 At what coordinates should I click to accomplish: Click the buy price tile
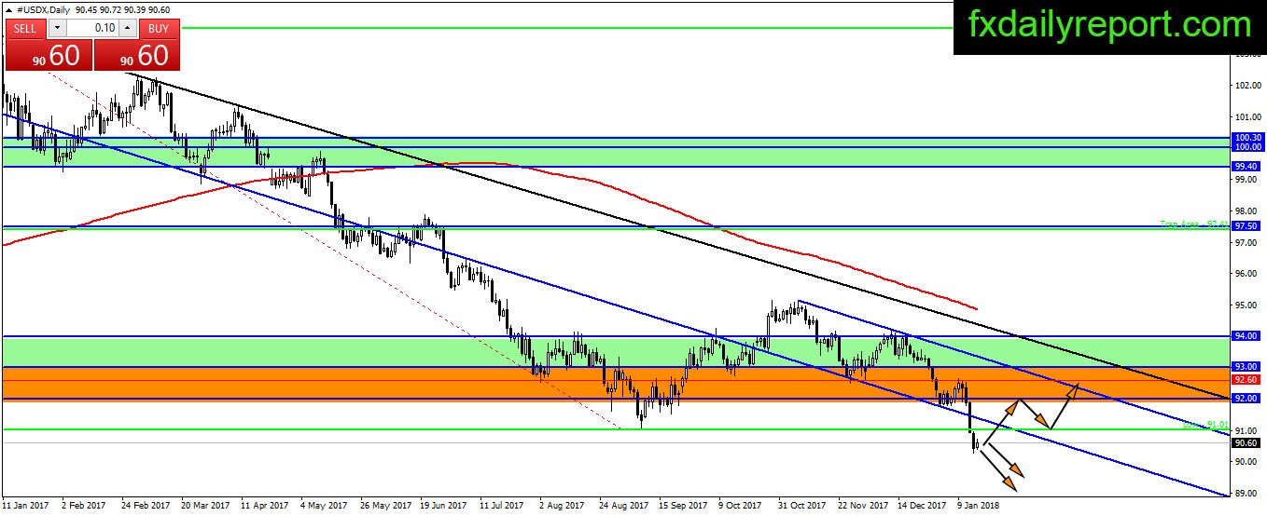[x=137, y=55]
